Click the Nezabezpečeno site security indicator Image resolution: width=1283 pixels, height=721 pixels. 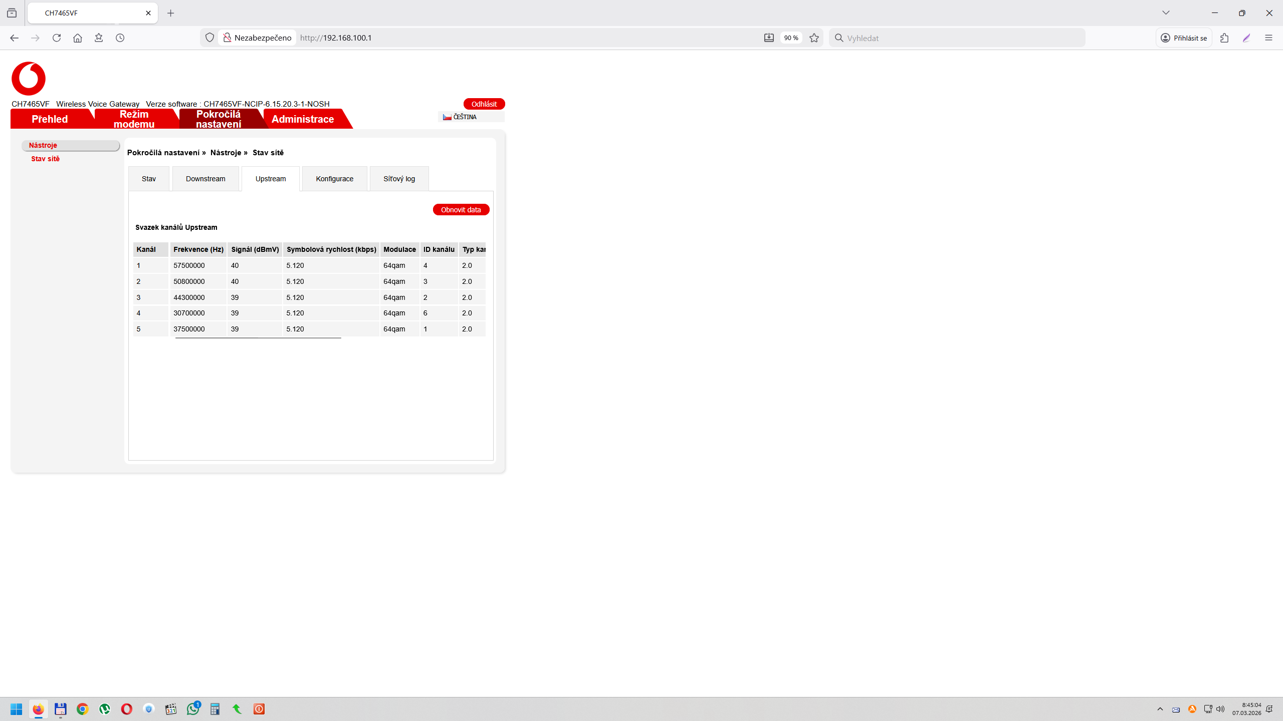(257, 38)
